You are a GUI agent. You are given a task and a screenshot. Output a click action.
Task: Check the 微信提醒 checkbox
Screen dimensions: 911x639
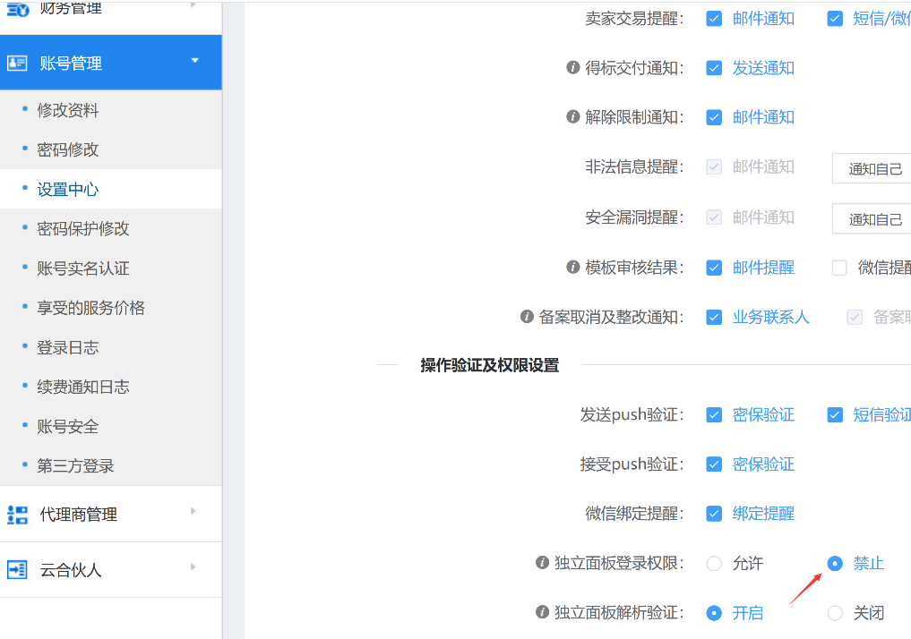point(839,268)
